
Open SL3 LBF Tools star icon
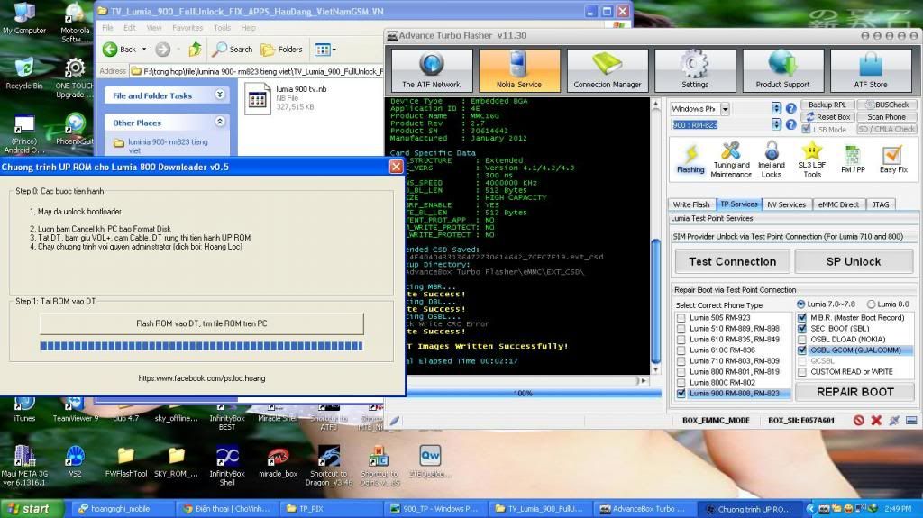tap(812, 159)
